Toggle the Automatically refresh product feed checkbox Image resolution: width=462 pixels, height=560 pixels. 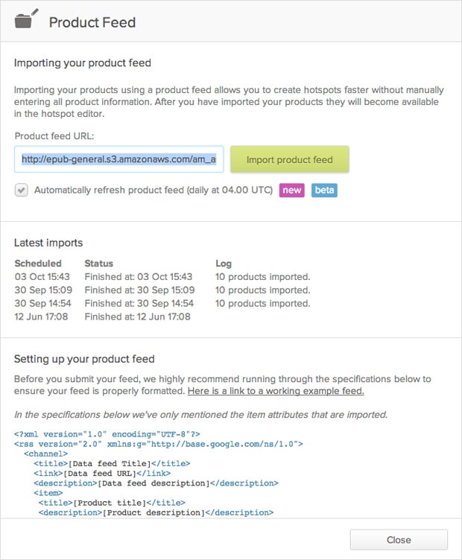22,191
